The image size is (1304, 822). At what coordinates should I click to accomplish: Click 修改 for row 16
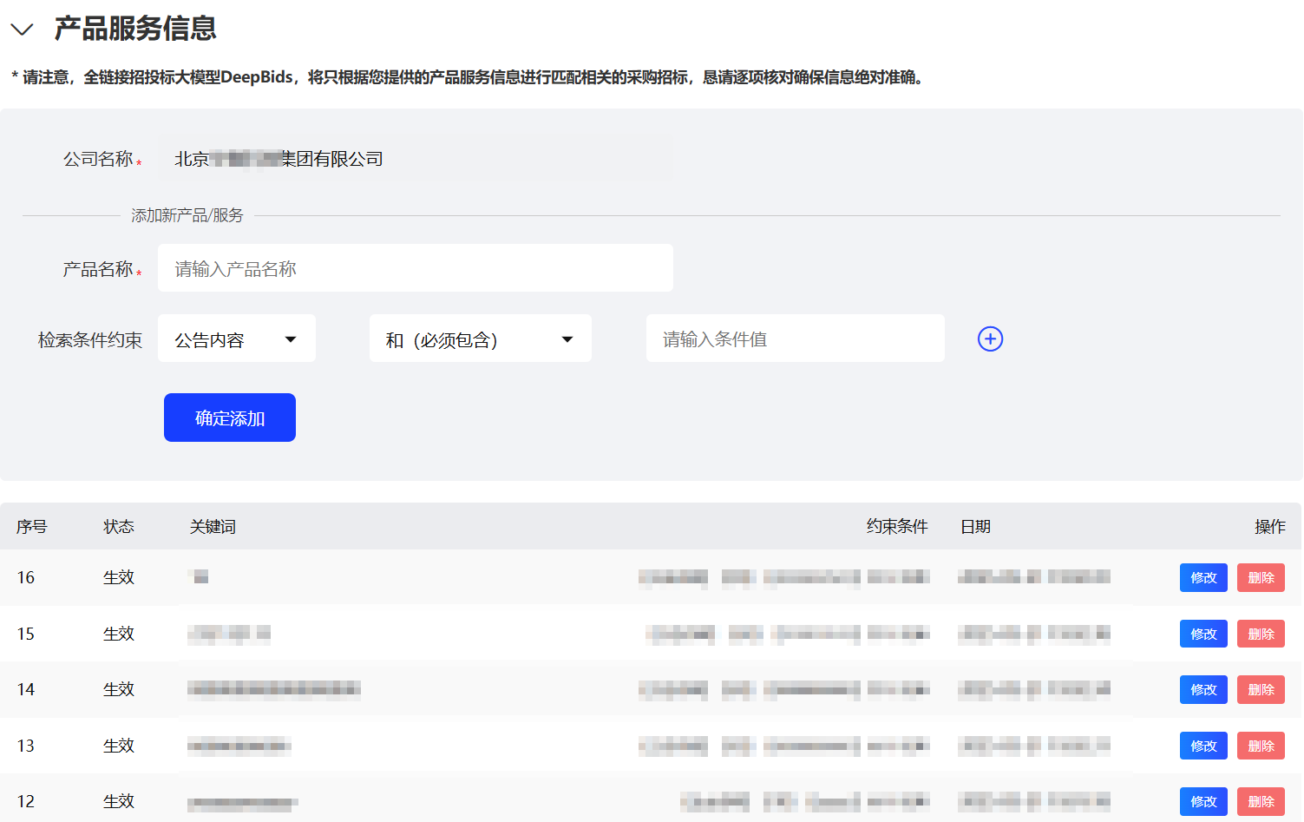1202,577
